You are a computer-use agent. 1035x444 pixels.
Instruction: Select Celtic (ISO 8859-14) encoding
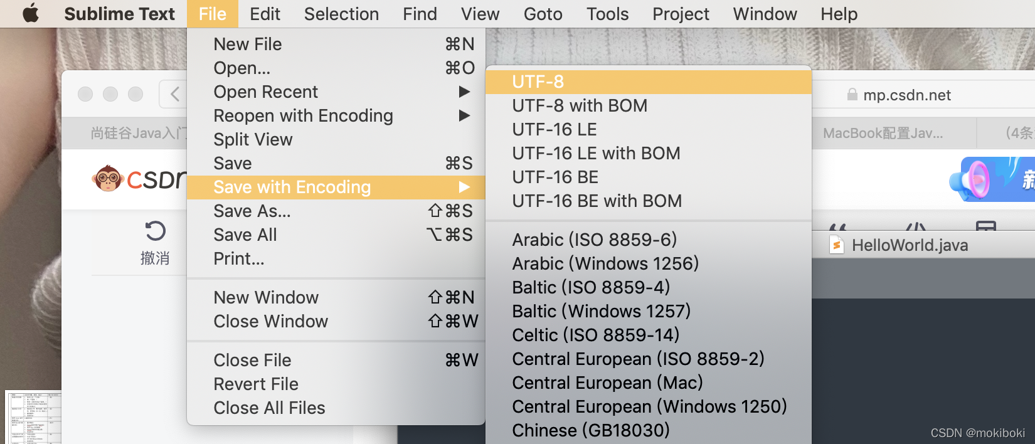pos(649,335)
